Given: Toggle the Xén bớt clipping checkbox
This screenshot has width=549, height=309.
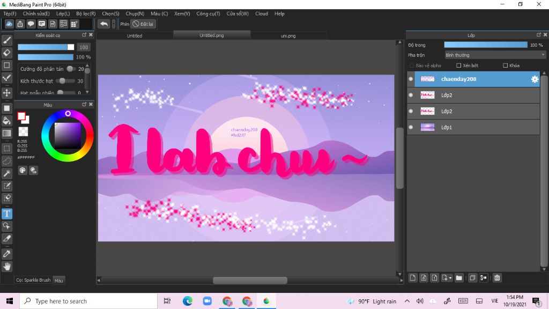Looking at the screenshot, I should click(x=459, y=65).
